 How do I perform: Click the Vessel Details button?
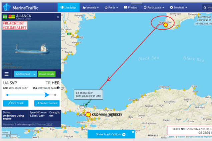click(x=47, y=74)
